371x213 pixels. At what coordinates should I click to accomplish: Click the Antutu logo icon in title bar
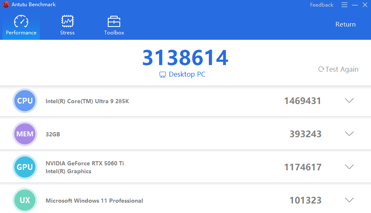click(6, 5)
